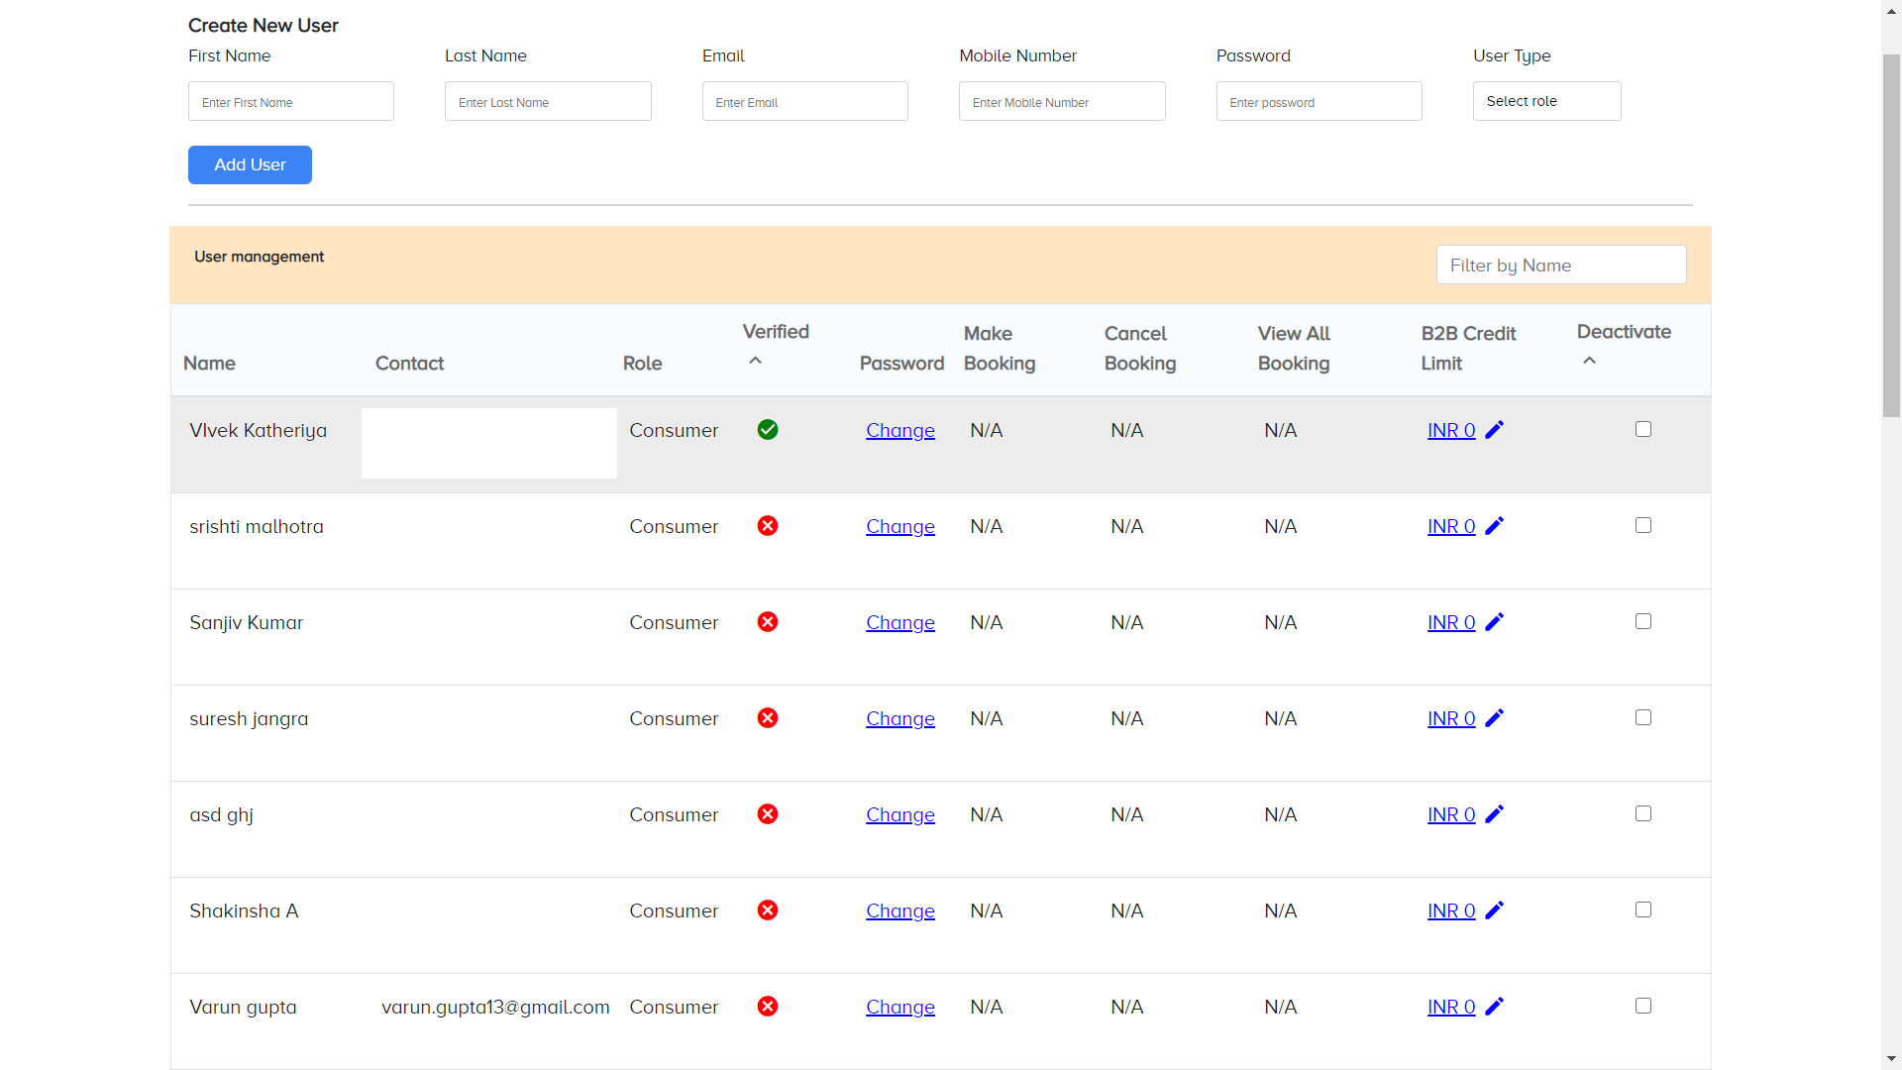Click the Name column header
This screenshot has width=1902, height=1070.
209,364
